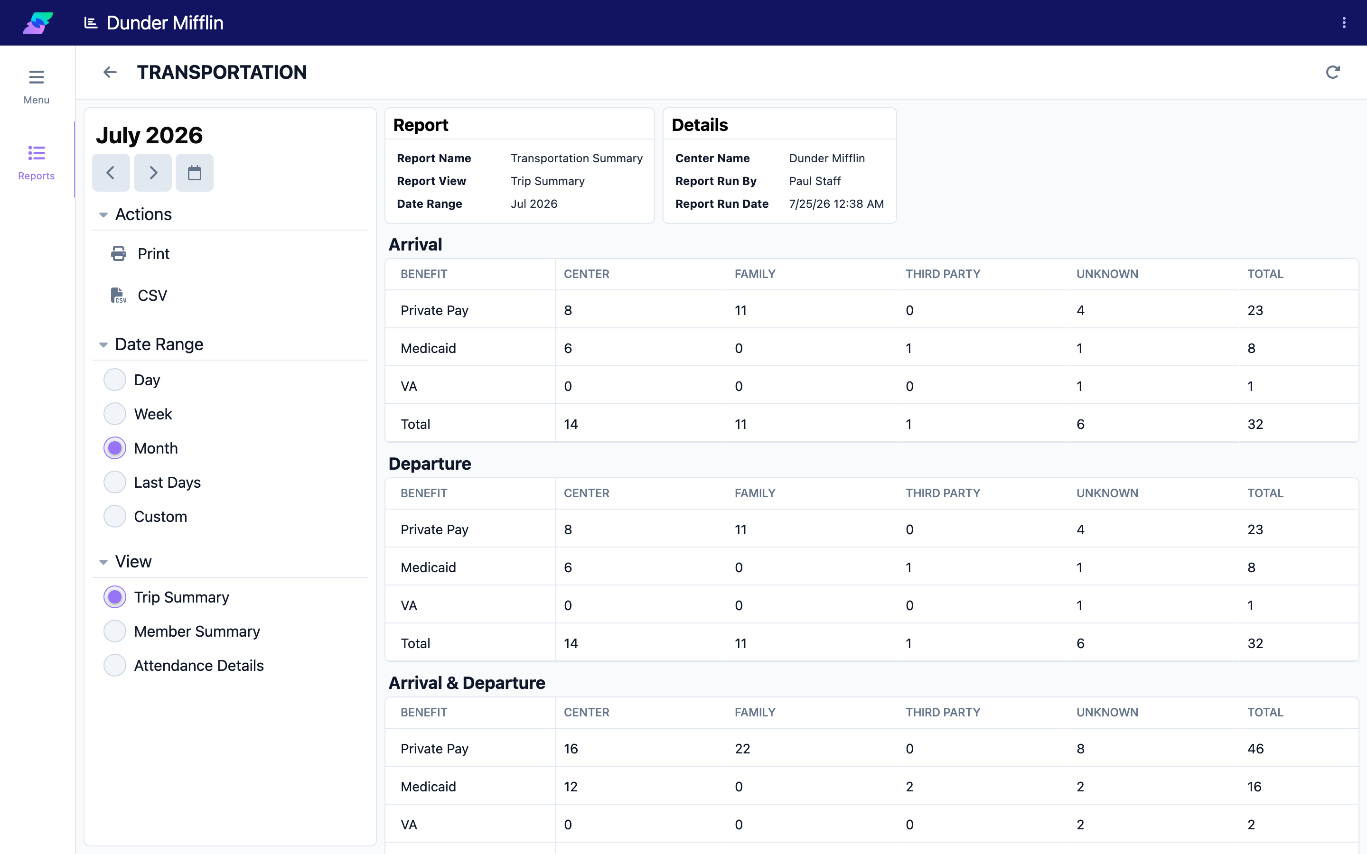Screen dimensions: 1367x854
Task: Click the 7/25/26 12:38 AM run date
Action: click(x=836, y=204)
